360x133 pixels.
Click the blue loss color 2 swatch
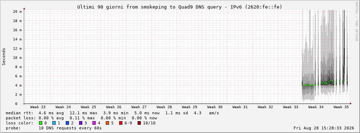click(x=67, y=123)
